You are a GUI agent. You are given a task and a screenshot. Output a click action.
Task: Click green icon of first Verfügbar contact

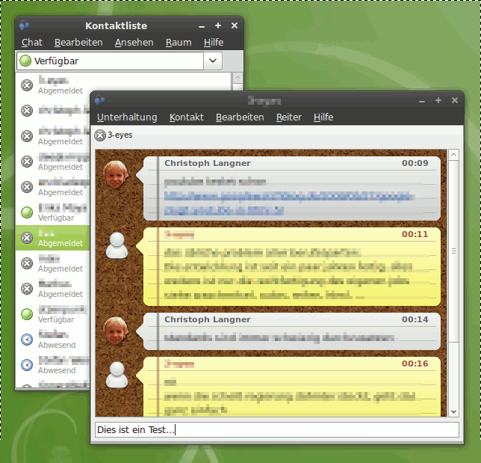tap(27, 212)
